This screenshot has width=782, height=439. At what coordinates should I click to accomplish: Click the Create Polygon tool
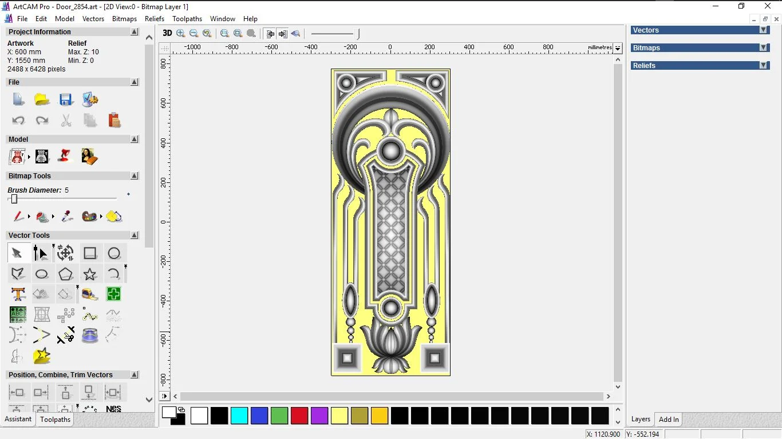tap(66, 274)
